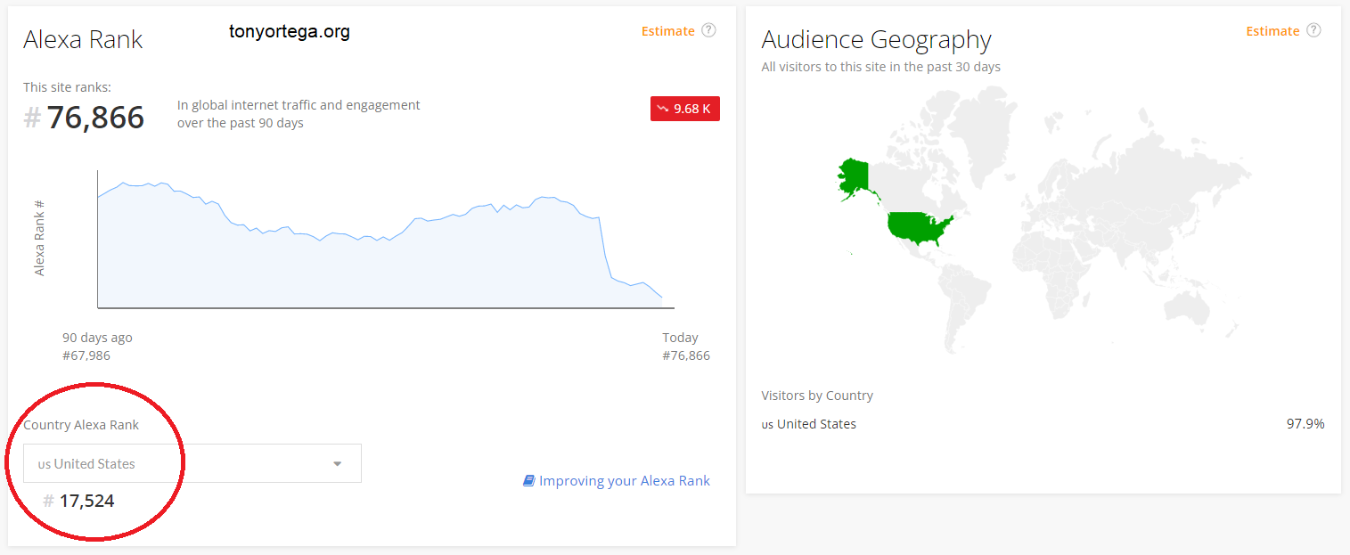Click the help icon beside Audience Geography Estimate
1350x555 pixels.
[x=1313, y=30]
